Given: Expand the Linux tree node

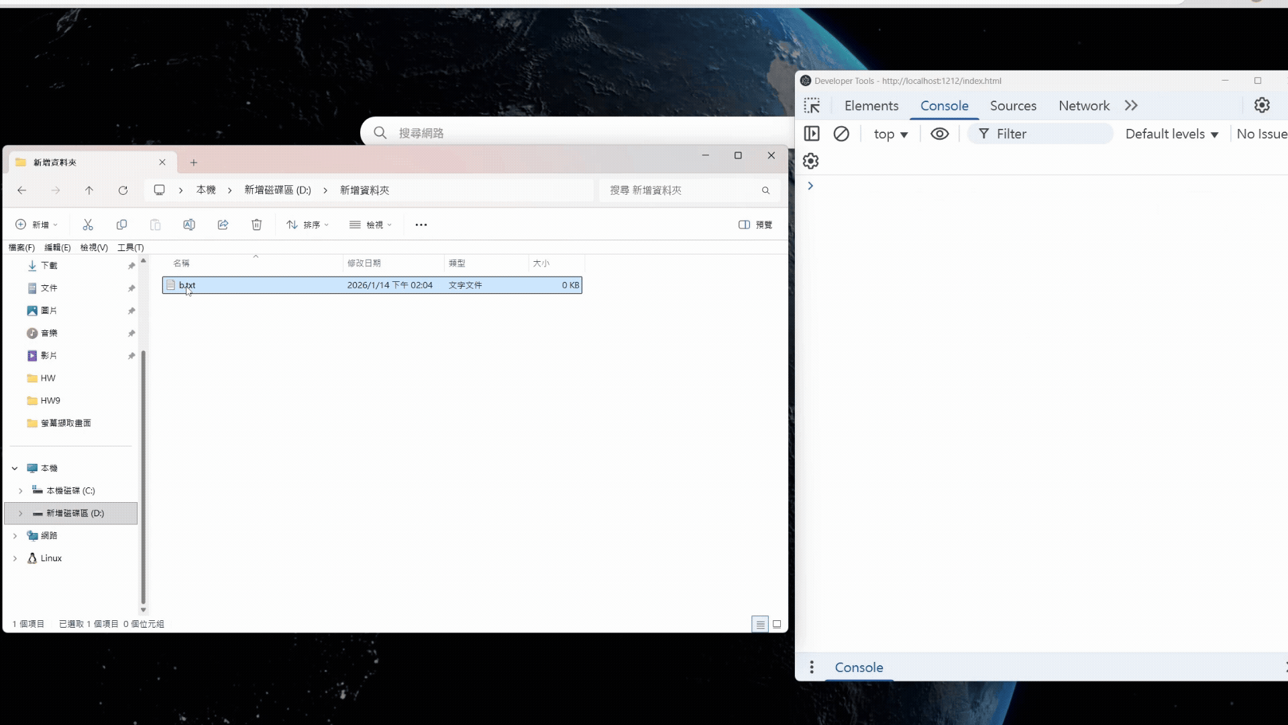Looking at the screenshot, I should [15, 559].
